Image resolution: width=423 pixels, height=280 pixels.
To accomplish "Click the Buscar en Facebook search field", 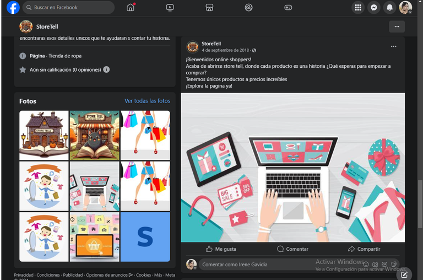I will point(68,7).
